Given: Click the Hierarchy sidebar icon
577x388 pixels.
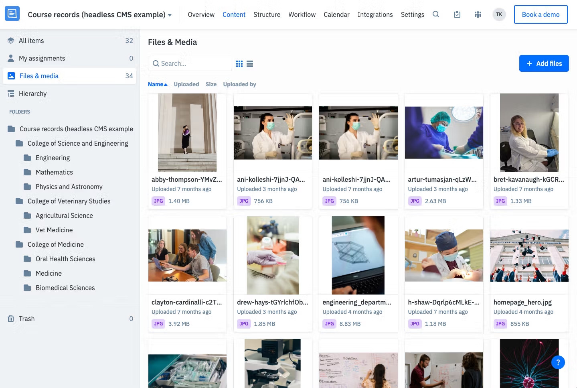Looking at the screenshot, I should [11, 93].
